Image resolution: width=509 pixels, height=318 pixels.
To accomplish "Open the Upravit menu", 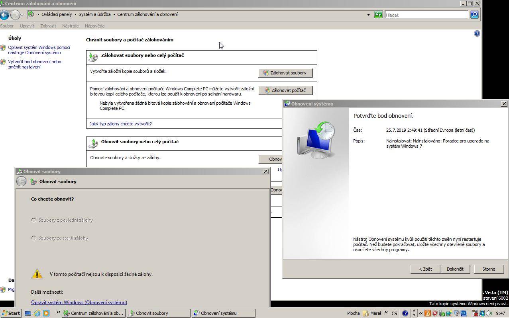I will click(x=27, y=26).
